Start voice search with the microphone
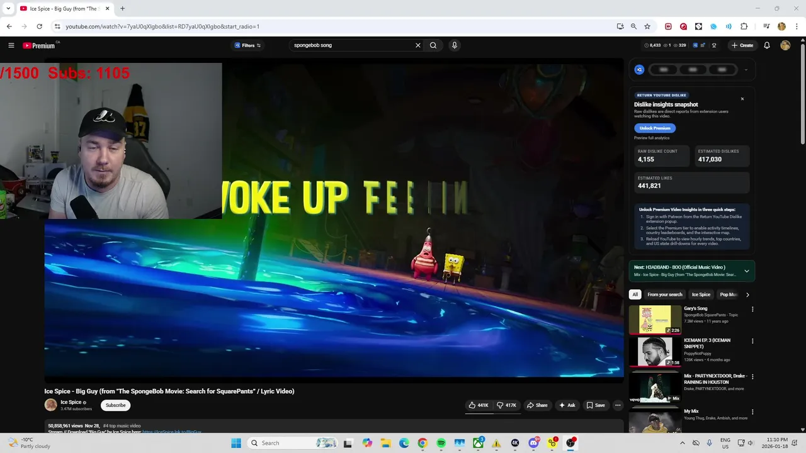 point(454,45)
